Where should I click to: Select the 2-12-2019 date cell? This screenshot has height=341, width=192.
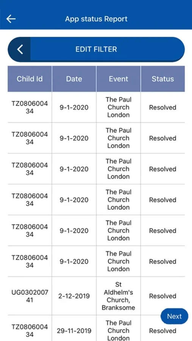click(74, 296)
